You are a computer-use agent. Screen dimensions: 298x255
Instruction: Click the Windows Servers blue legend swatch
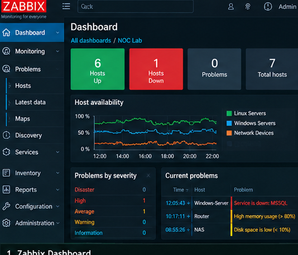[x=229, y=123]
